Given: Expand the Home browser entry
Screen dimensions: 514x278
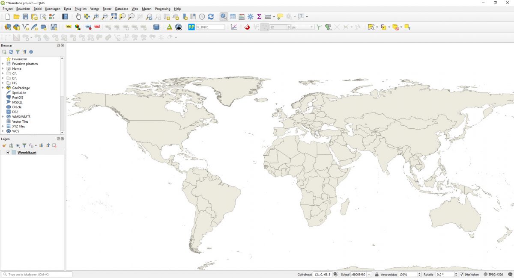Looking at the screenshot, I should click(3, 68).
